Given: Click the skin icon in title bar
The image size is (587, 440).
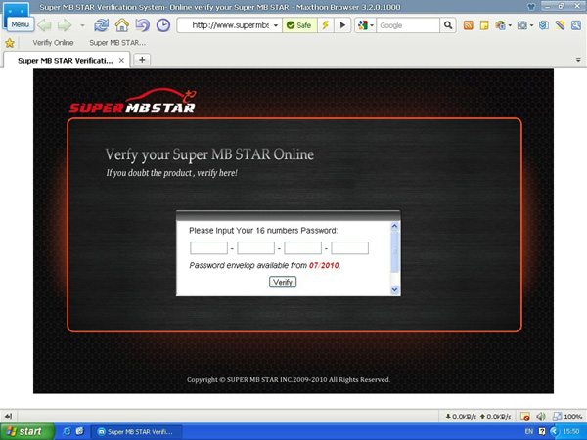Looking at the screenshot, I should click(531, 6).
